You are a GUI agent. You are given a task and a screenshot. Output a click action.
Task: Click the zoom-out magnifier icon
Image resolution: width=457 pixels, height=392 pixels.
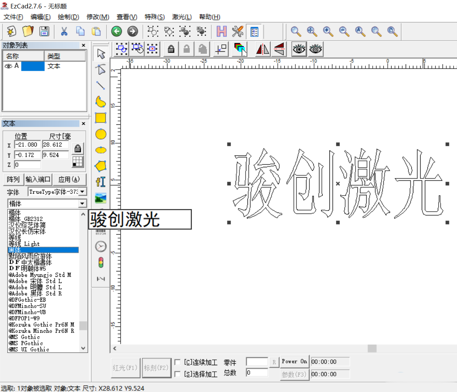click(x=344, y=31)
